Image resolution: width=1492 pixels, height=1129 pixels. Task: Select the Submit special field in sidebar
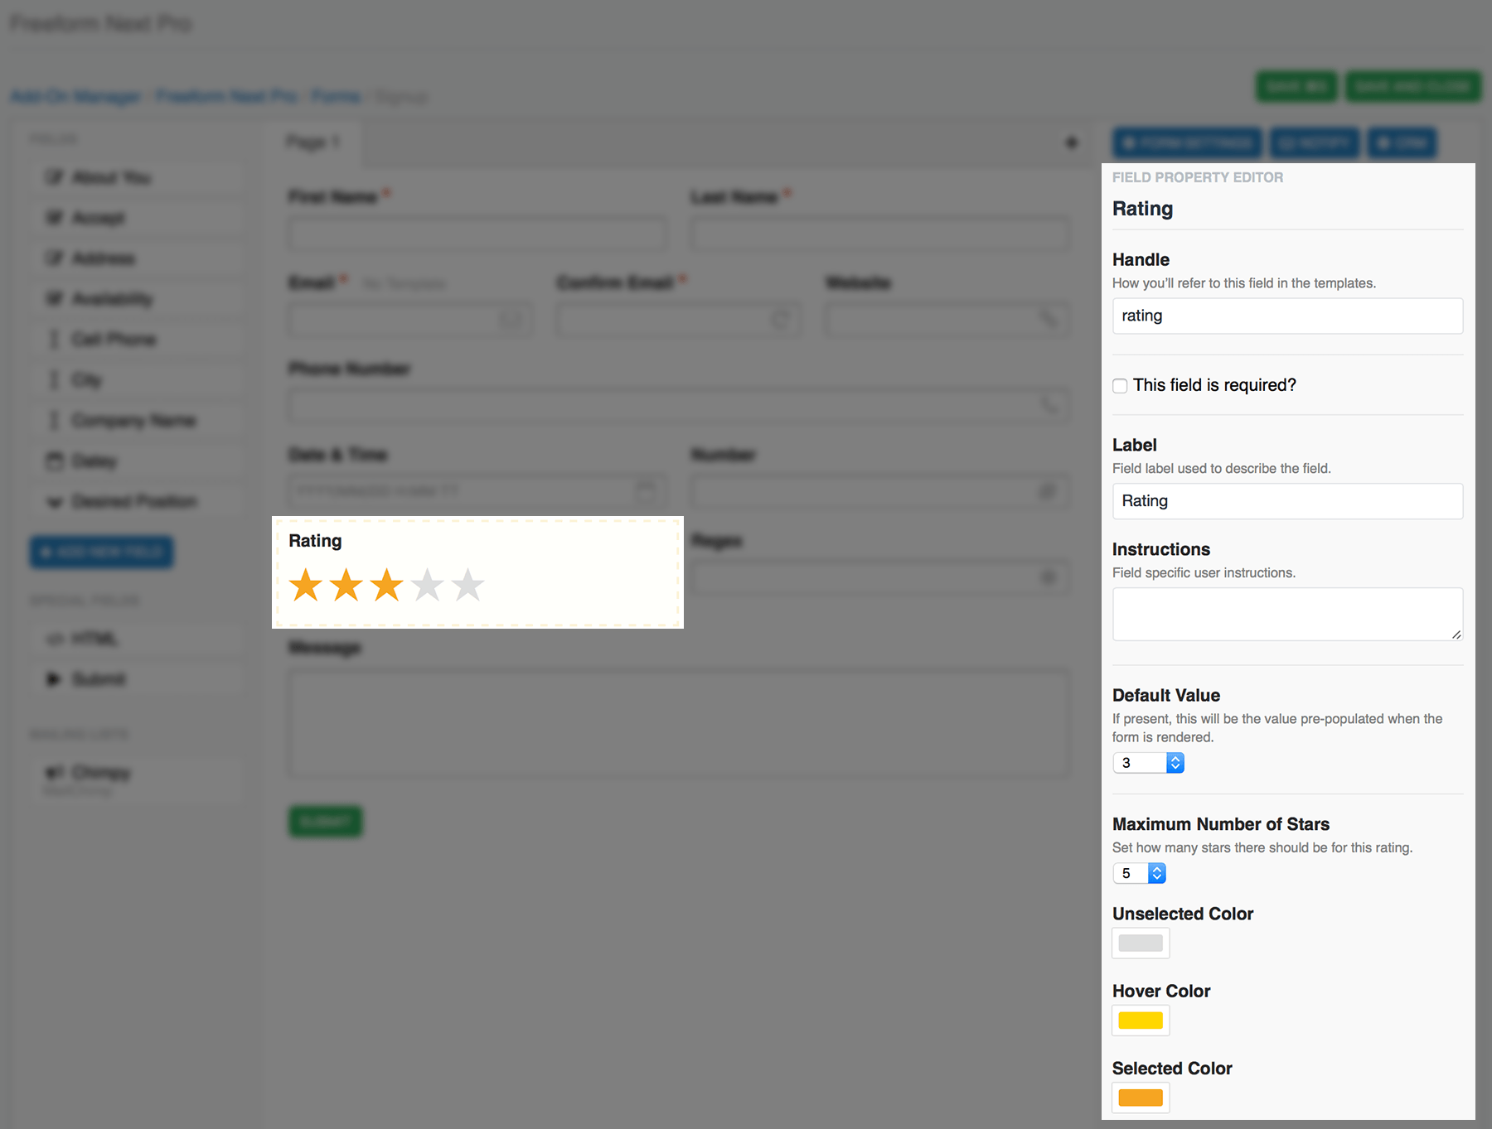(x=138, y=679)
